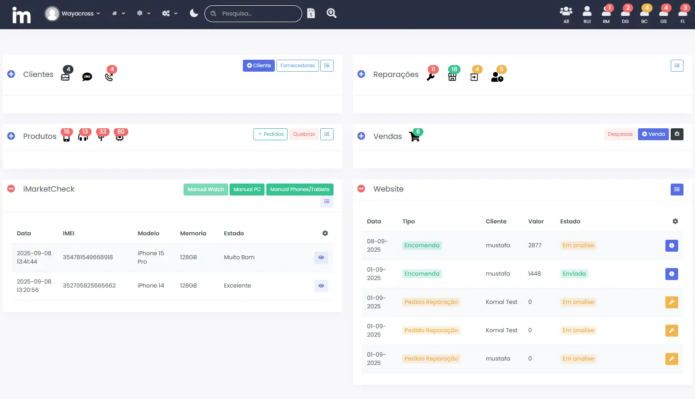695x399 pixels.
Task: View details of iPhone 15 Pro entry
Action: 321,257
